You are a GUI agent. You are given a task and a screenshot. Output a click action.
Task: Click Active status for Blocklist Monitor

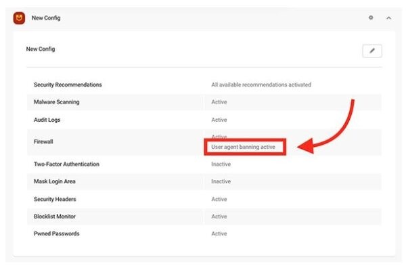coord(219,217)
